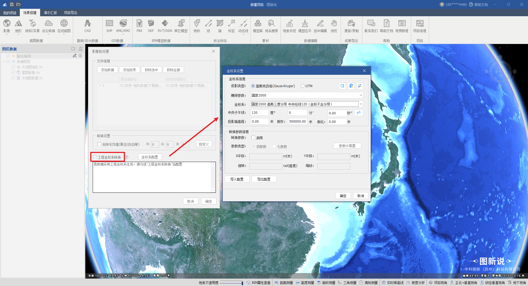Switch to the 项目导出 tab

70,13
